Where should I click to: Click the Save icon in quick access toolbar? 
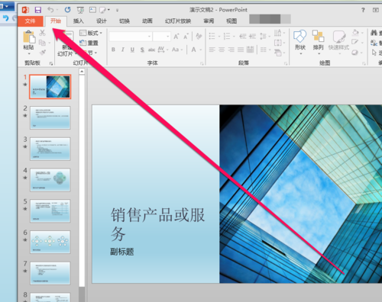tap(38, 10)
